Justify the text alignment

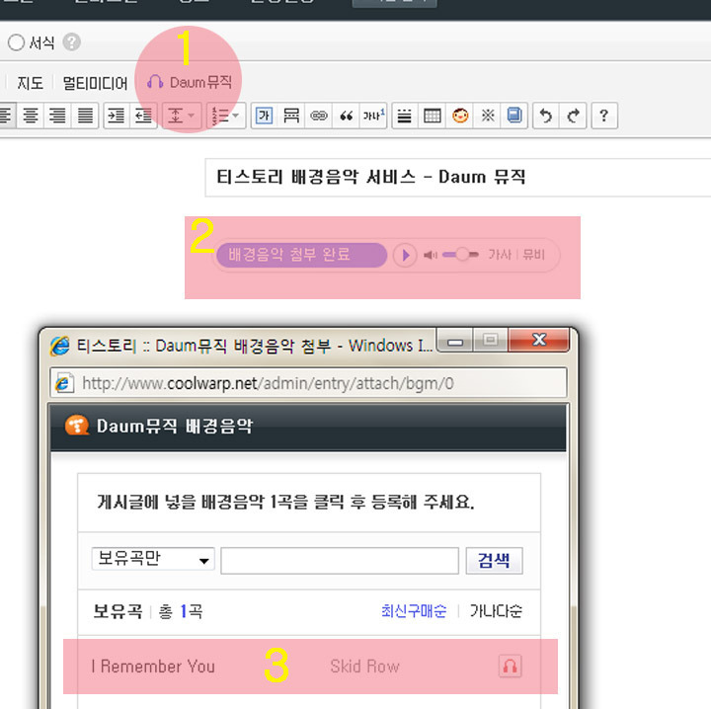pyautogui.click(x=85, y=116)
